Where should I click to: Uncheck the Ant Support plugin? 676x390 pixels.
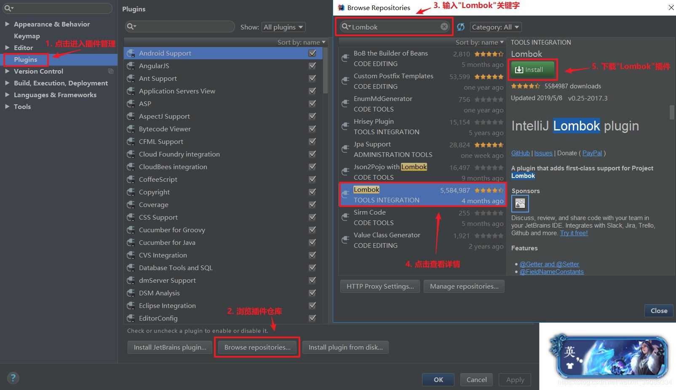(x=312, y=78)
